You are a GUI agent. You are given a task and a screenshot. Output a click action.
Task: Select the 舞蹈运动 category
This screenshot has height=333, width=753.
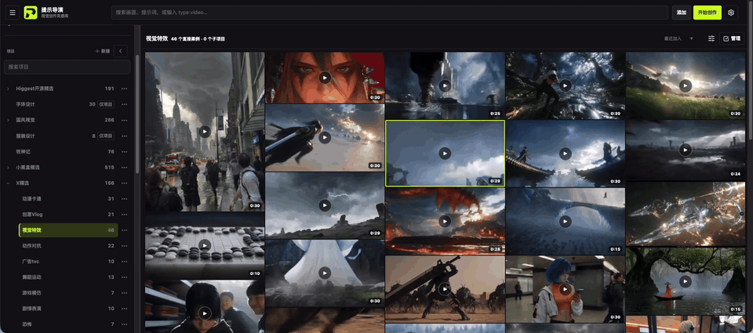click(x=68, y=277)
